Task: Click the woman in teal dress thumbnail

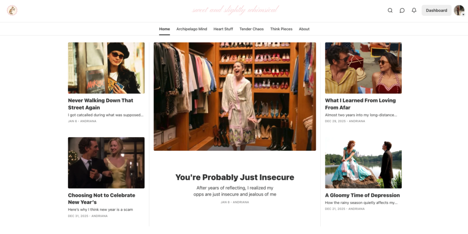Action: 363,163
